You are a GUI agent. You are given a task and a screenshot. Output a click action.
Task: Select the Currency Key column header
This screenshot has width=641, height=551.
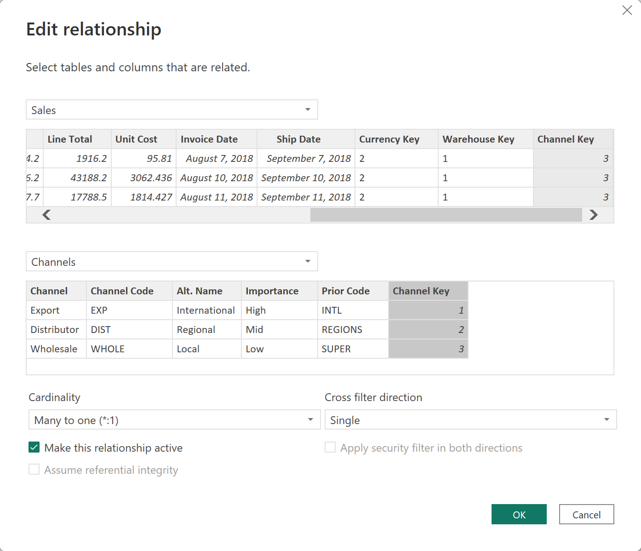tap(396, 139)
